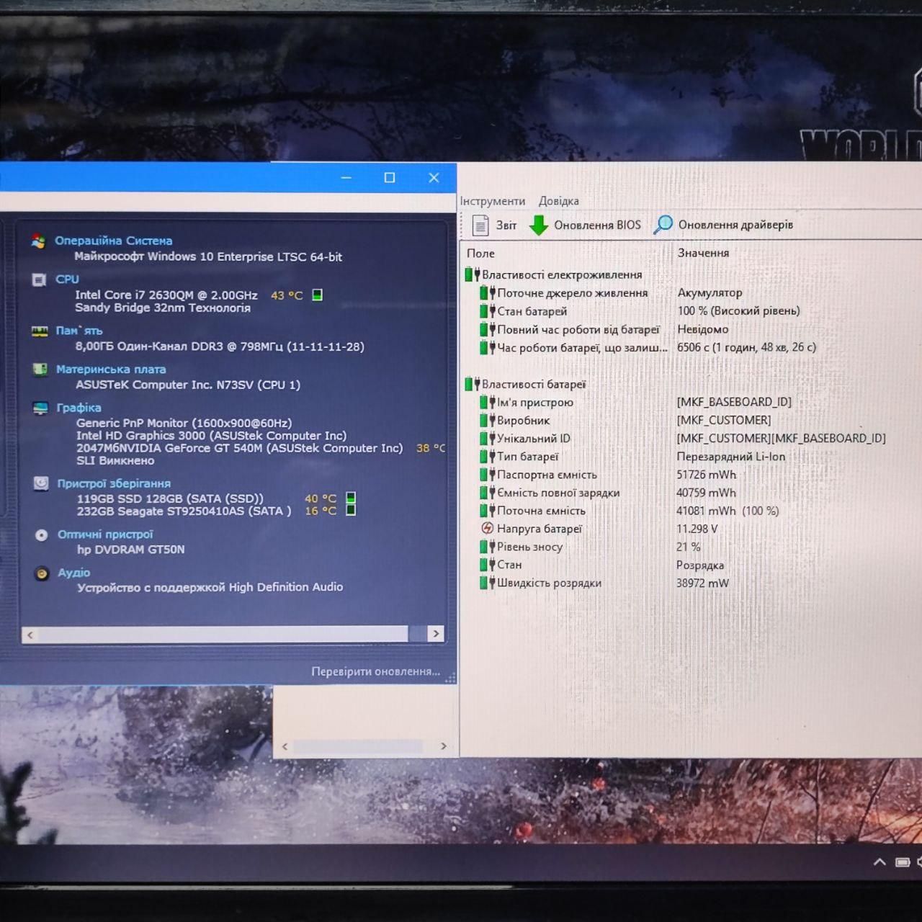Click the report page icon on the AIDA64 toolbar
The image size is (922, 922).
point(480,225)
